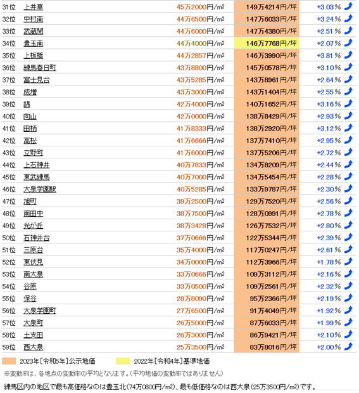Open the 富士見台 area page
The height and width of the screenshot is (393, 359).
[x=37, y=80]
